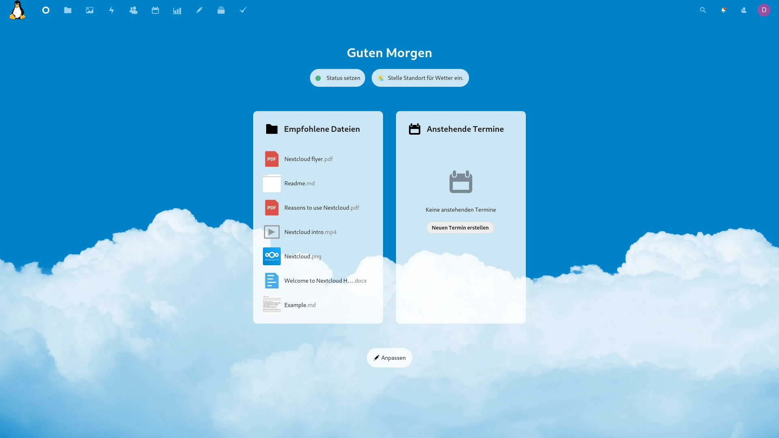Click green online status dot
This screenshot has height=438, width=779.
pos(318,78)
